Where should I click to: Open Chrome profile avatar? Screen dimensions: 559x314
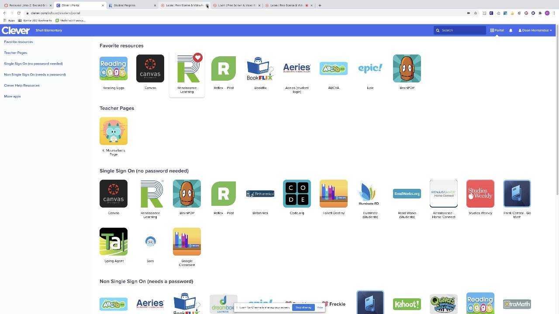pyautogui.click(x=547, y=13)
